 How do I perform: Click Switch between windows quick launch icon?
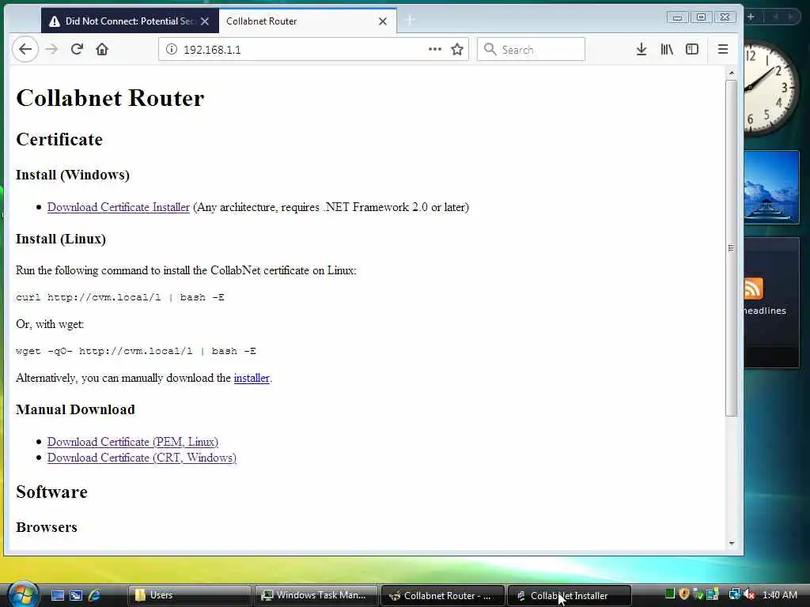(x=76, y=595)
